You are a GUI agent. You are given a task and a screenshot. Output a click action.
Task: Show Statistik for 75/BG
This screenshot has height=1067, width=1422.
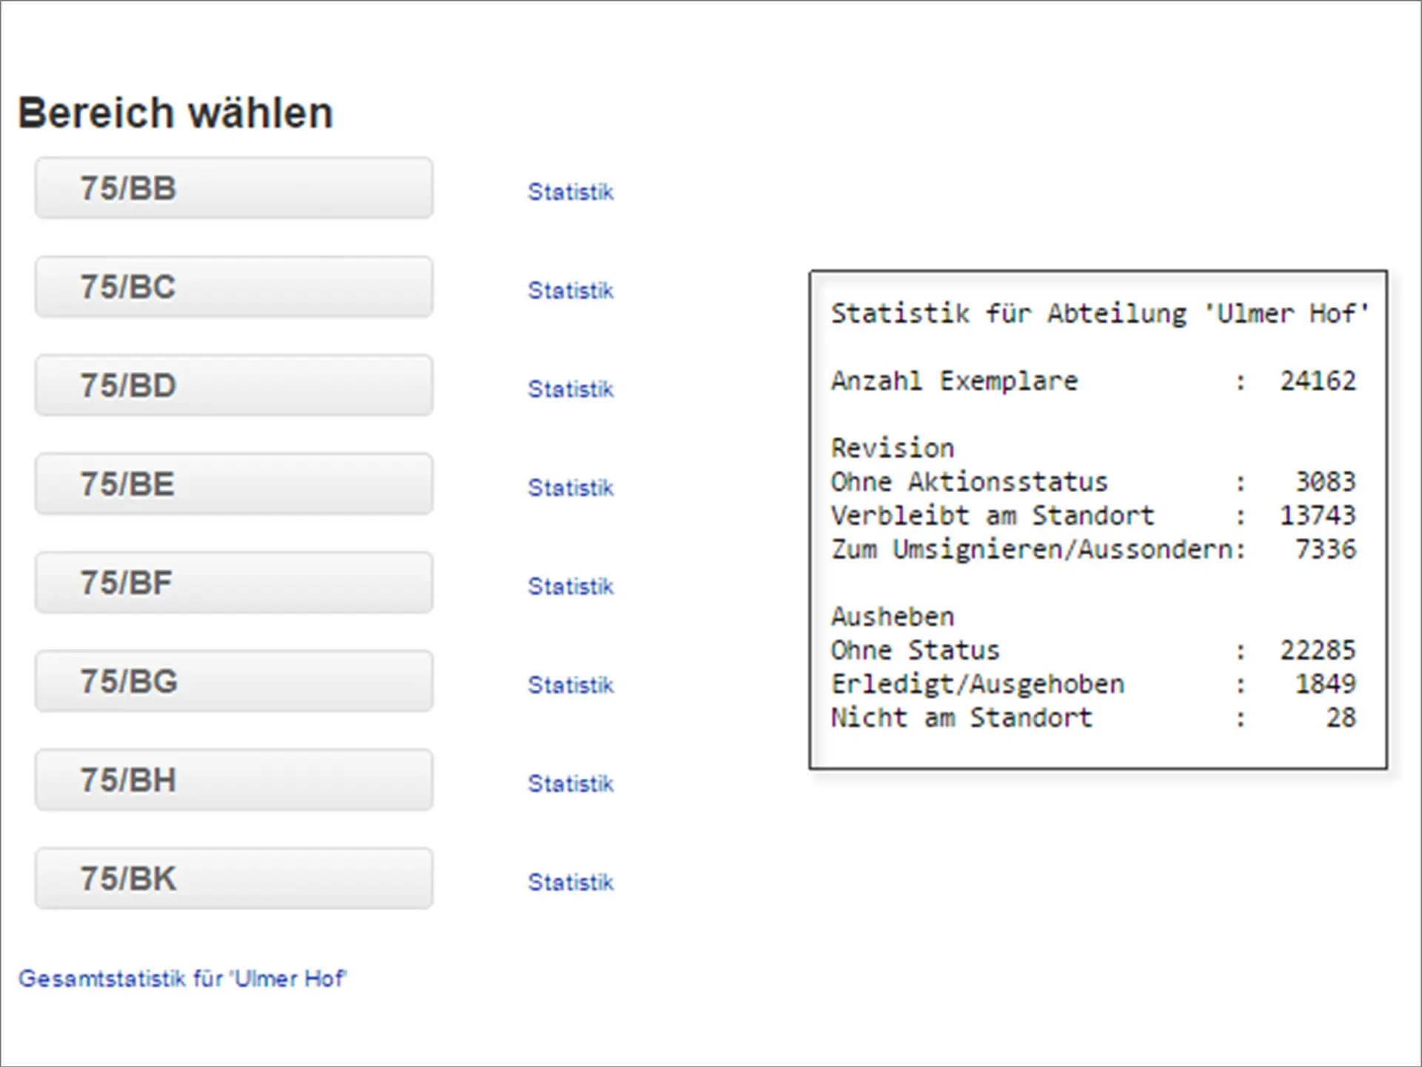pos(570,685)
